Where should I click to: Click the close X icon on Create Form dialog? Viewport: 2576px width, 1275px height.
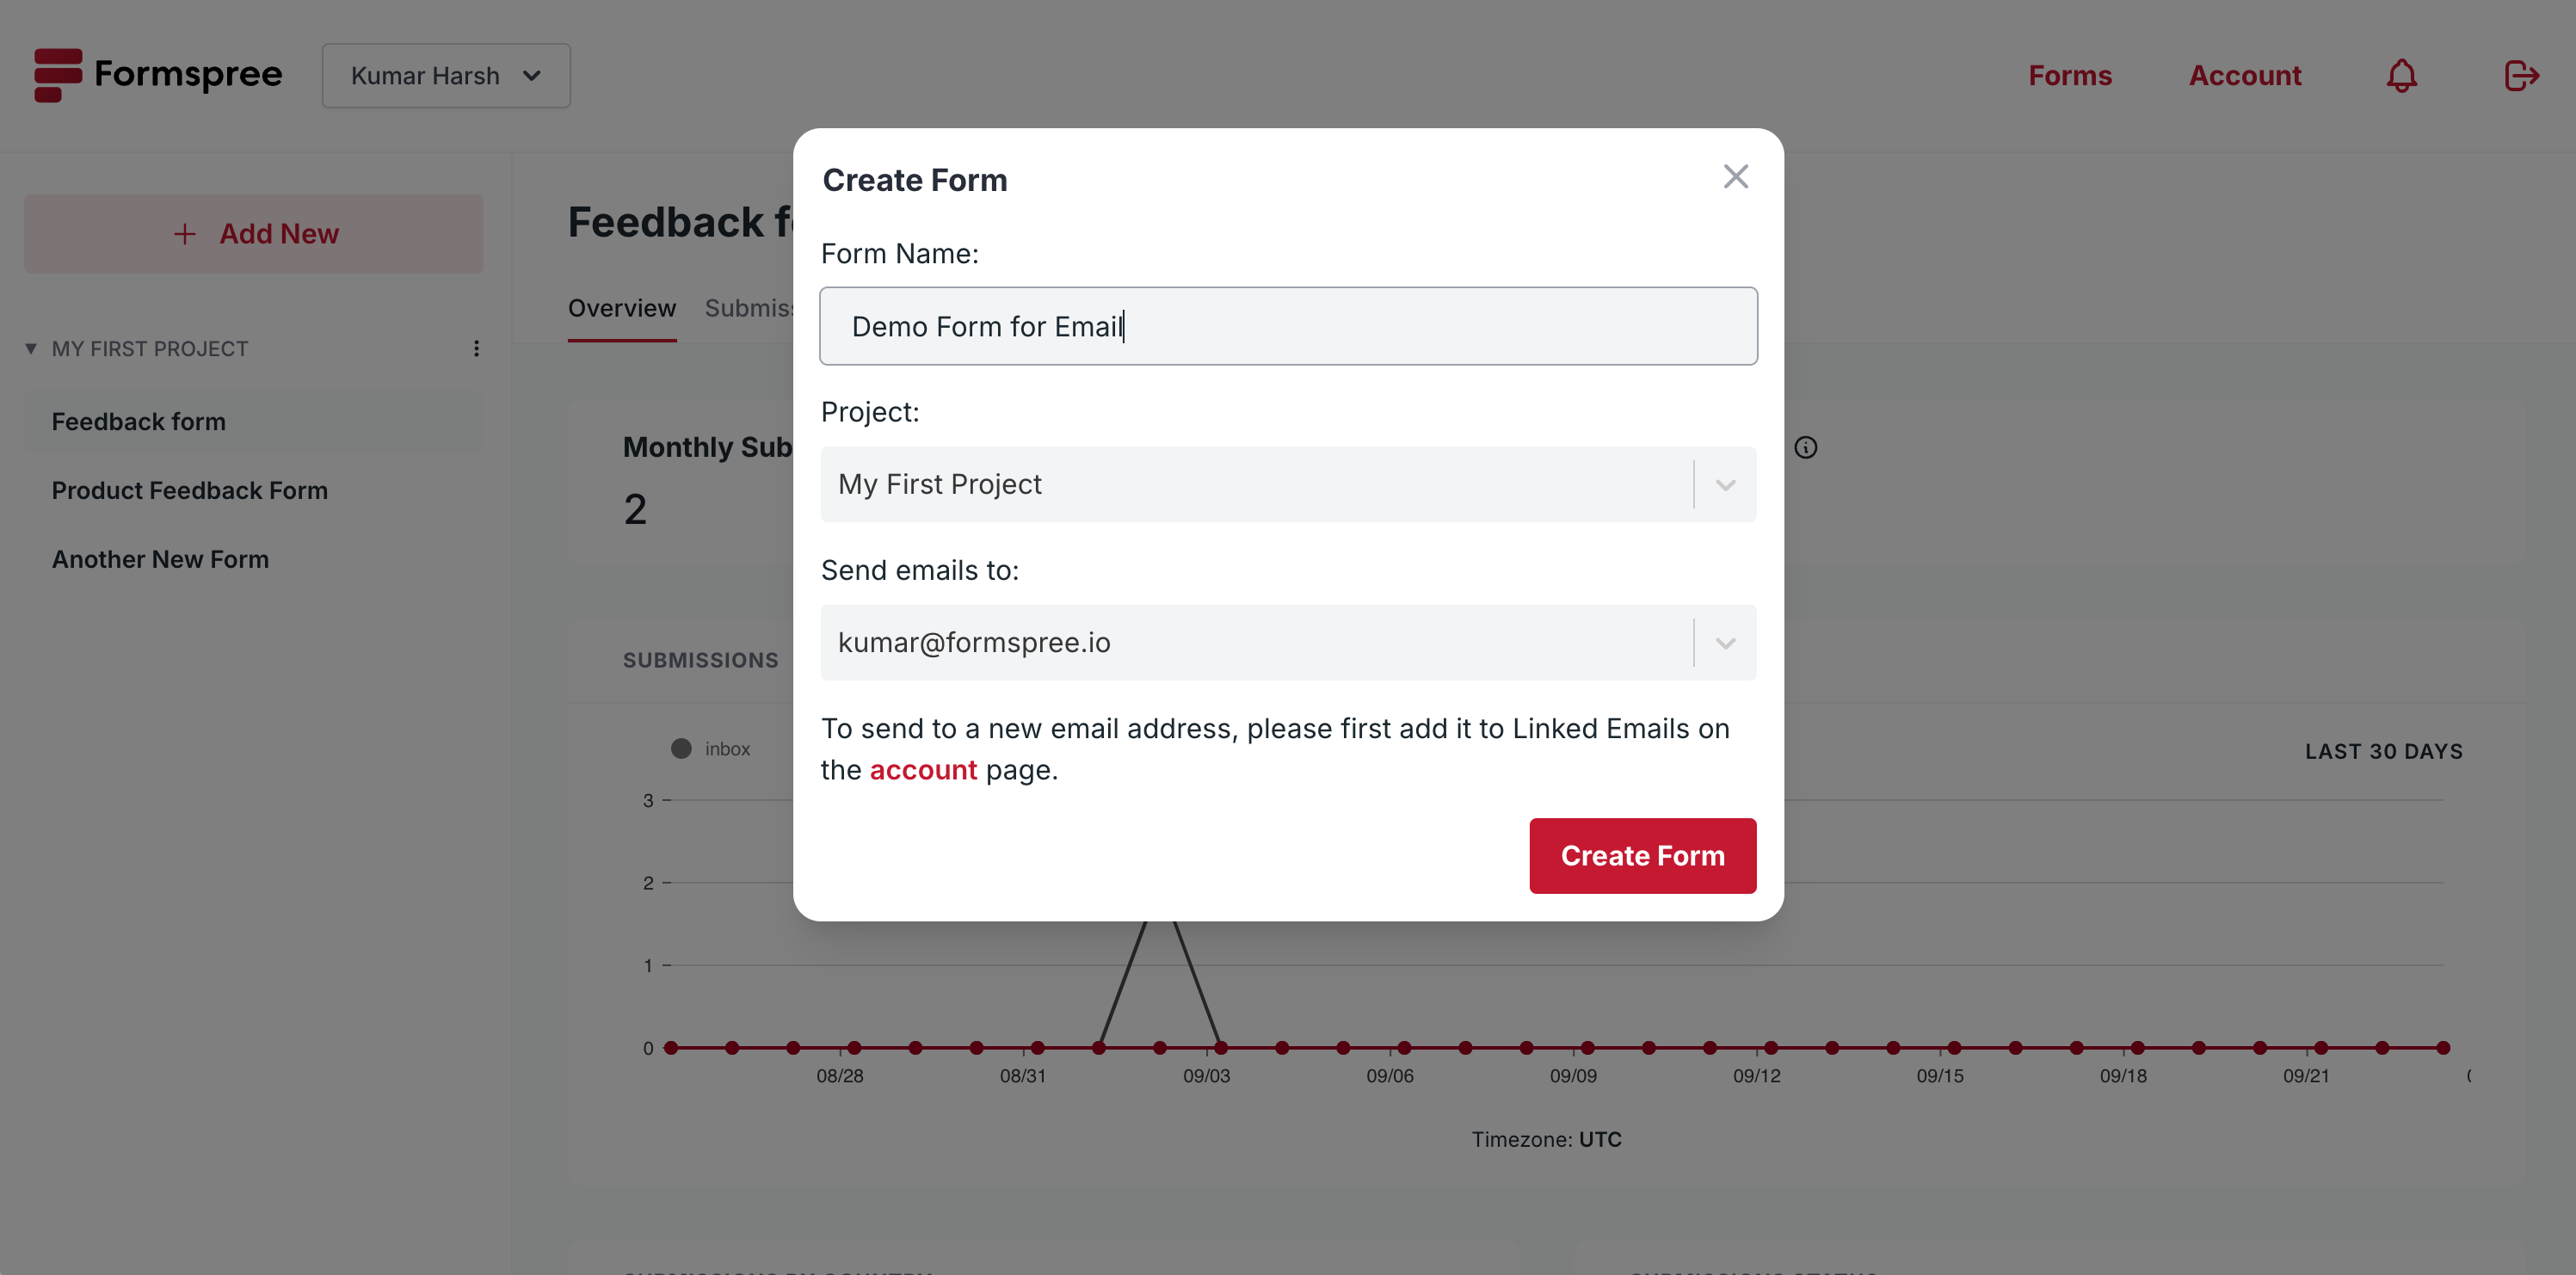coord(1736,176)
